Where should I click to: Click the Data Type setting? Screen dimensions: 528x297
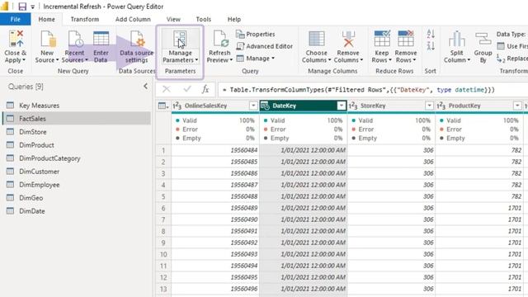click(511, 34)
